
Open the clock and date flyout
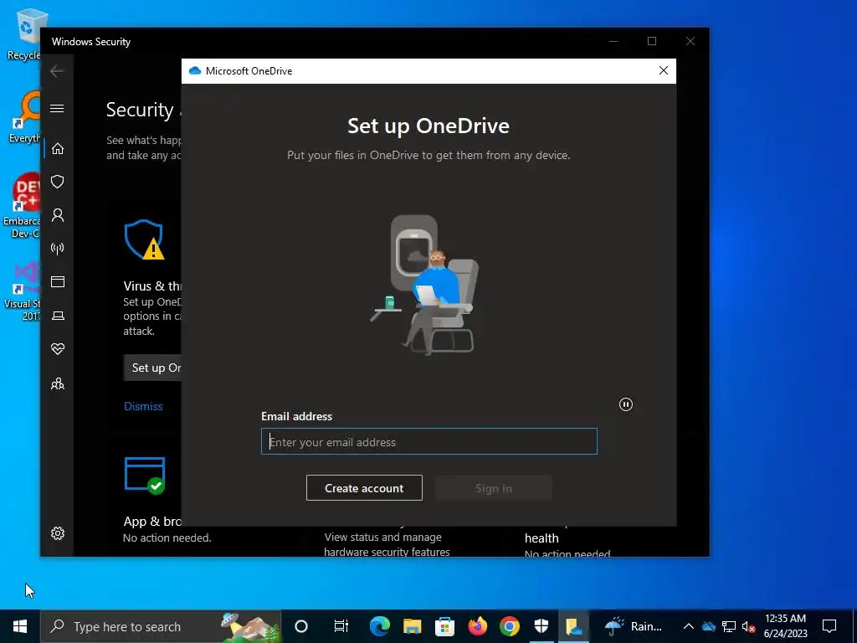785,626
